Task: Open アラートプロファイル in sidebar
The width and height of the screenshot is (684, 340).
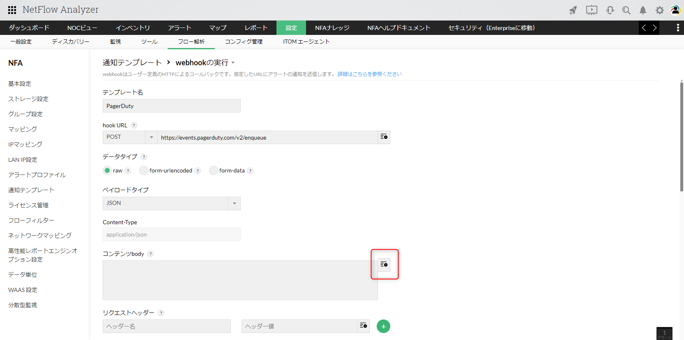Action: click(x=37, y=175)
